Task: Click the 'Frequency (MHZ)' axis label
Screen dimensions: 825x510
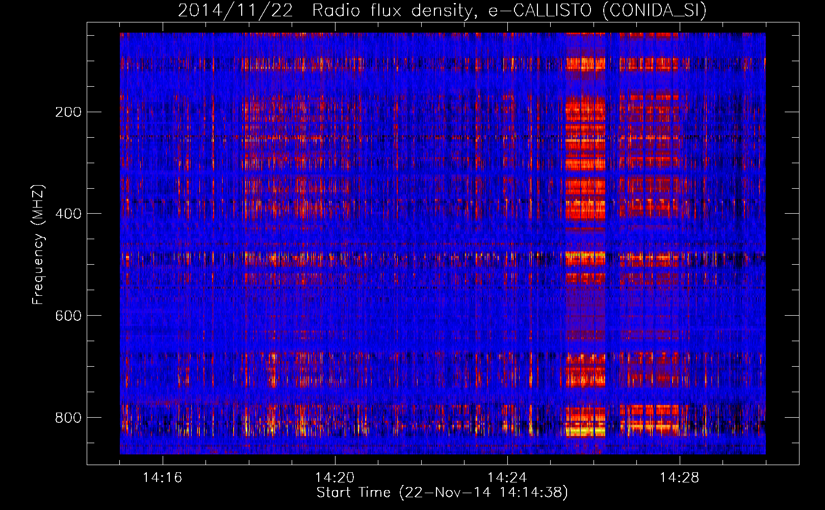Action: [38, 245]
